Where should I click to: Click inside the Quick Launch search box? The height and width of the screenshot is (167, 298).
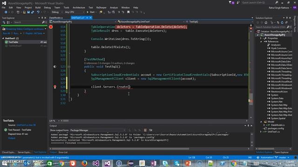point(258,2)
